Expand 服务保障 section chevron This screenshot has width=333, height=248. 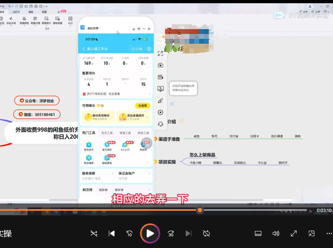click(x=113, y=173)
